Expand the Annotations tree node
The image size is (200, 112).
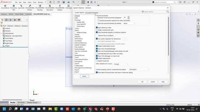pyautogui.click(x=1, y=33)
